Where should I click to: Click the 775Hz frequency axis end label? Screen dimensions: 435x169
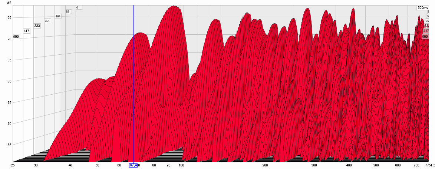(x=429, y=165)
